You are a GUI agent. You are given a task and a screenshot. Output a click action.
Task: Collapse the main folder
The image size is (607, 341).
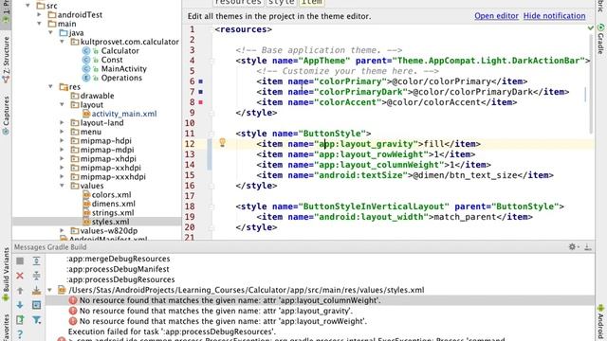(x=39, y=24)
